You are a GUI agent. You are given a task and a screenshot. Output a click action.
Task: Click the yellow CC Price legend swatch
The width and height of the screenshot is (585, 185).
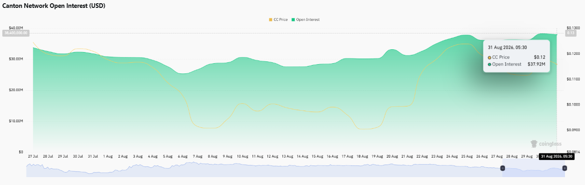(271, 20)
